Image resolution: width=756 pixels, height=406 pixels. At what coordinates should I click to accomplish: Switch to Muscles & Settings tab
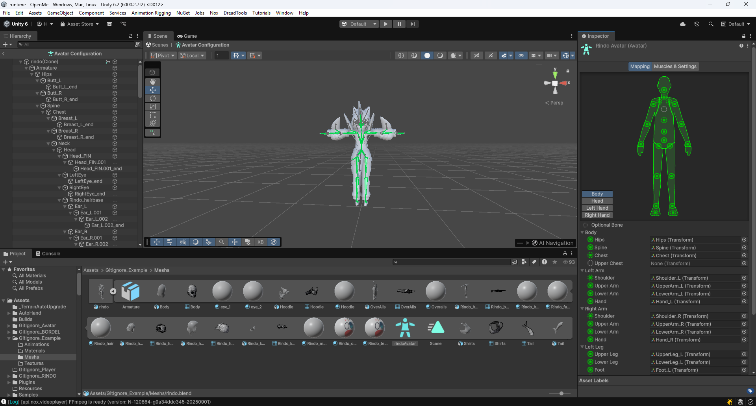[x=675, y=66]
